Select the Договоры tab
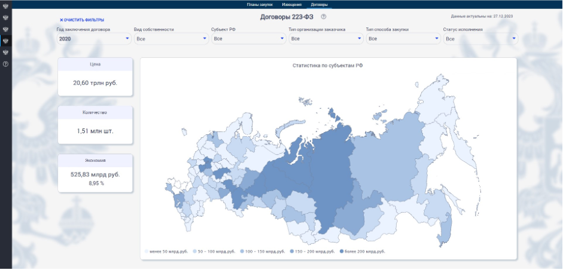This screenshot has height=270, width=563. pos(319,5)
